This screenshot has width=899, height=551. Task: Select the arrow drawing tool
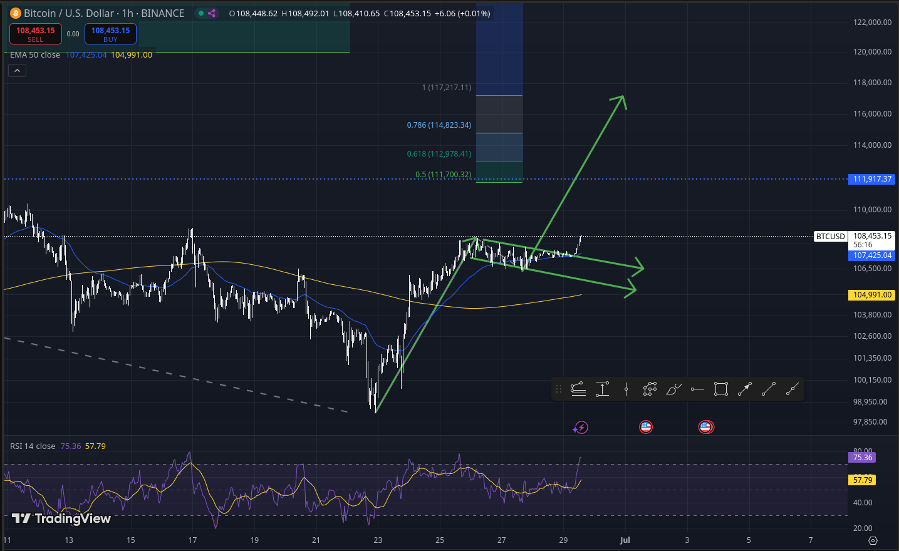[x=745, y=389]
